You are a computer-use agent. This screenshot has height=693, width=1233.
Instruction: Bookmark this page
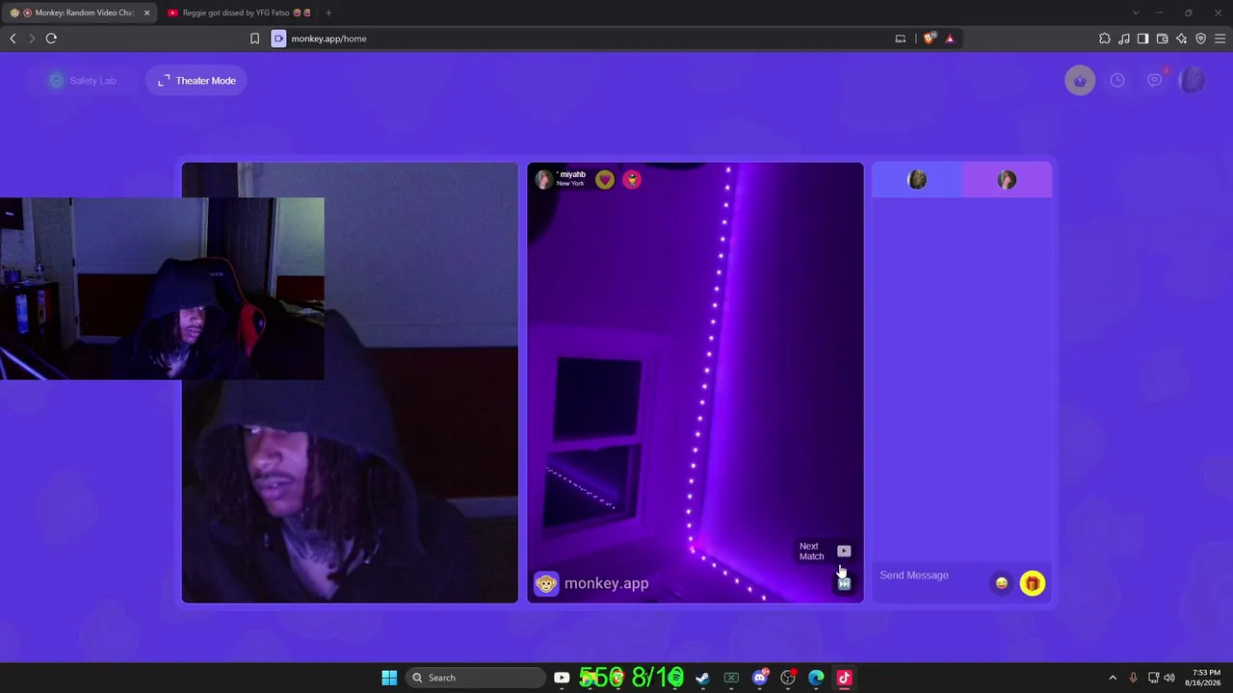(254, 38)
